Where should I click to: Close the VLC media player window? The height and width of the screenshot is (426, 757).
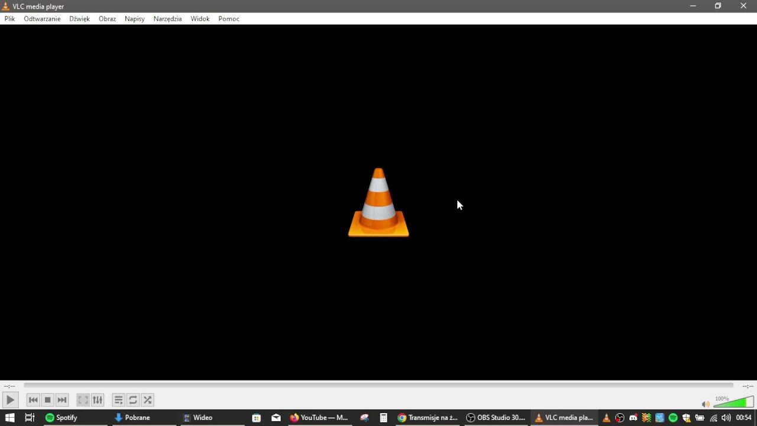point(743,6)
